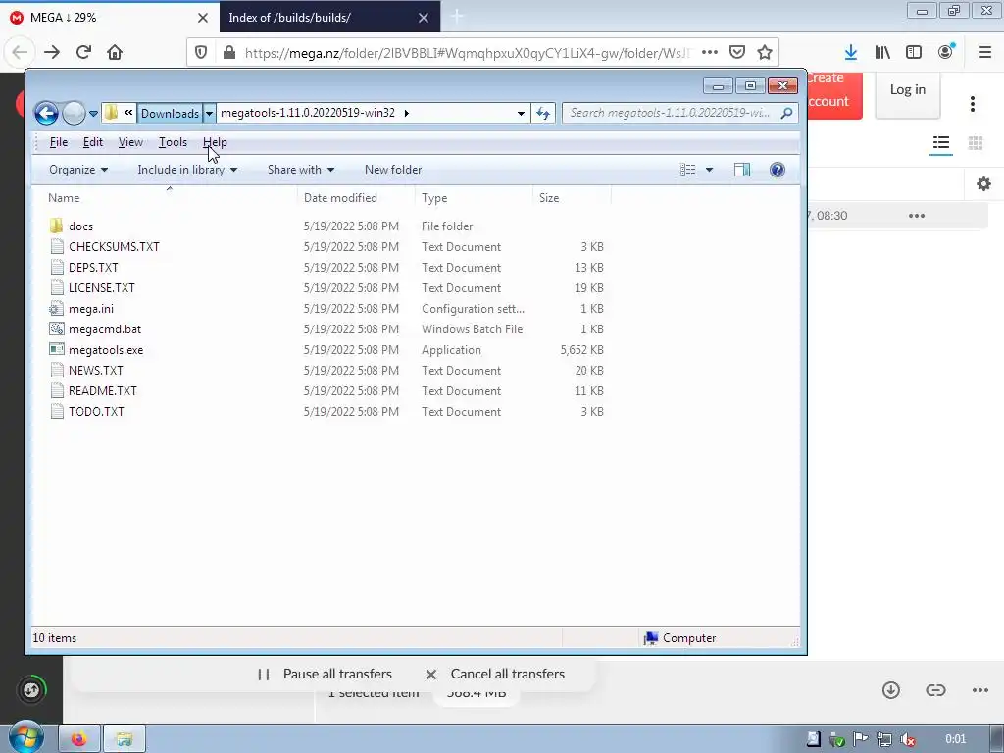Viewport: 1004px width, 753px height.
Task: Sort by the Size column header
Action: coord(572,197)
